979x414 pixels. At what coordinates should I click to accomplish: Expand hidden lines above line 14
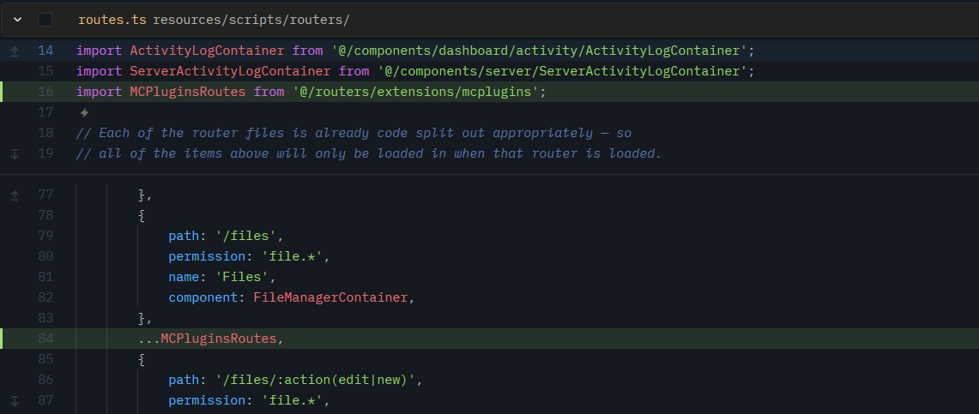pyautogui.click(x=14, y=51)
